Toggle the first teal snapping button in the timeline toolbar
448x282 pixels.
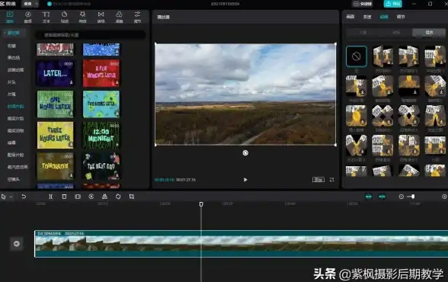point(369,197)
